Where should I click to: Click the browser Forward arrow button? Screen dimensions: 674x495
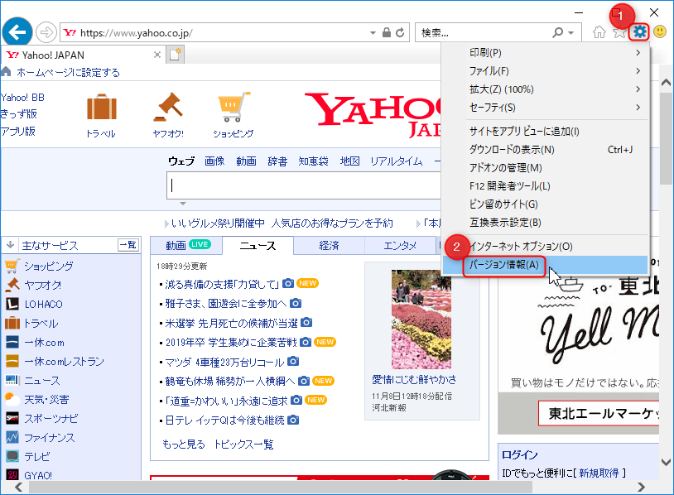46,32
